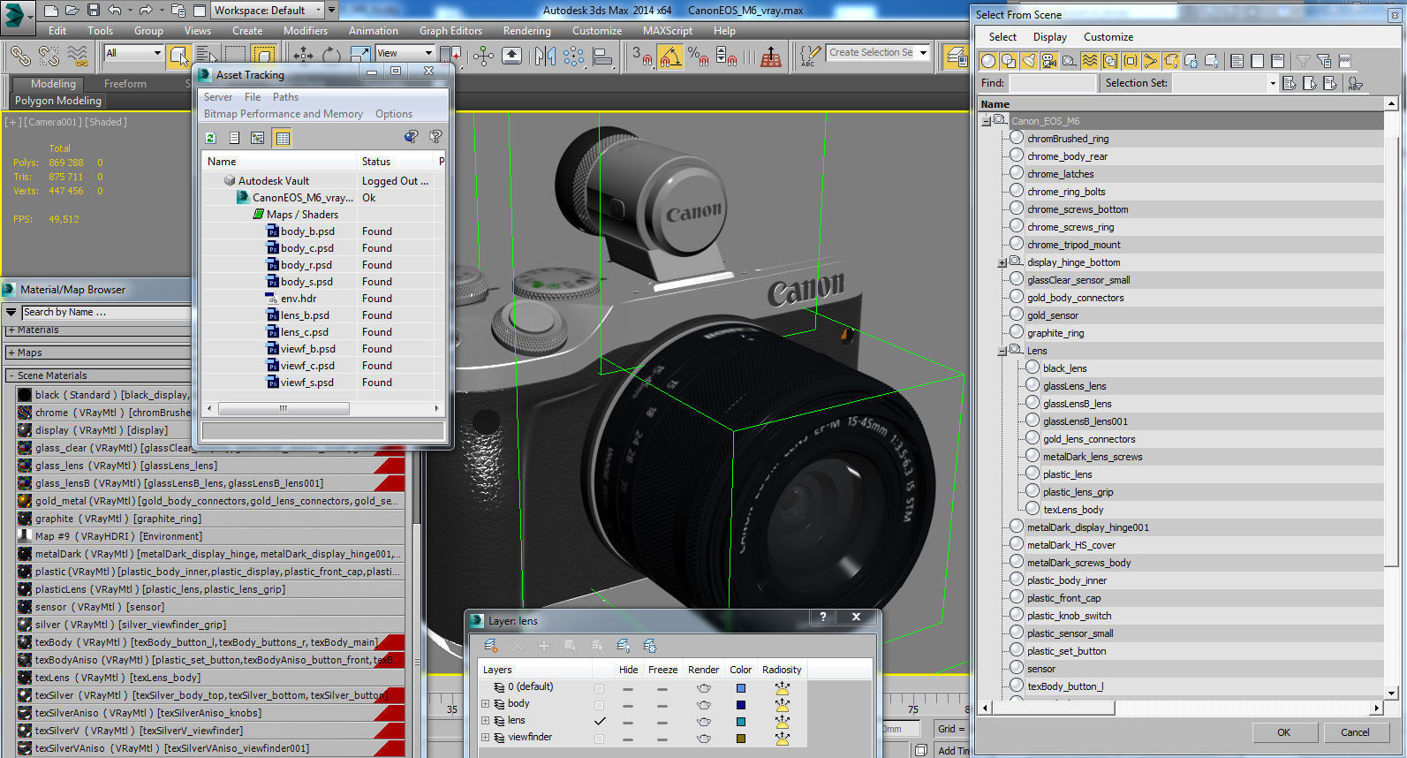Click Refresh icon in Asset Tracking
The image size is (1407, 758).
click(210, 138)
